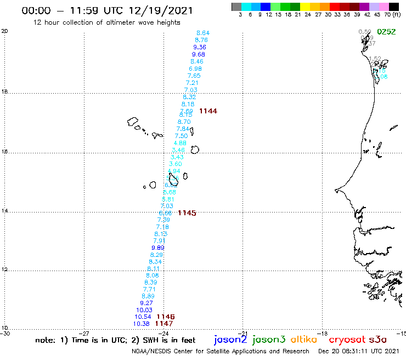
Task: Select the s3a legend label
Action: pyautogui.click(x=378, y=340)
